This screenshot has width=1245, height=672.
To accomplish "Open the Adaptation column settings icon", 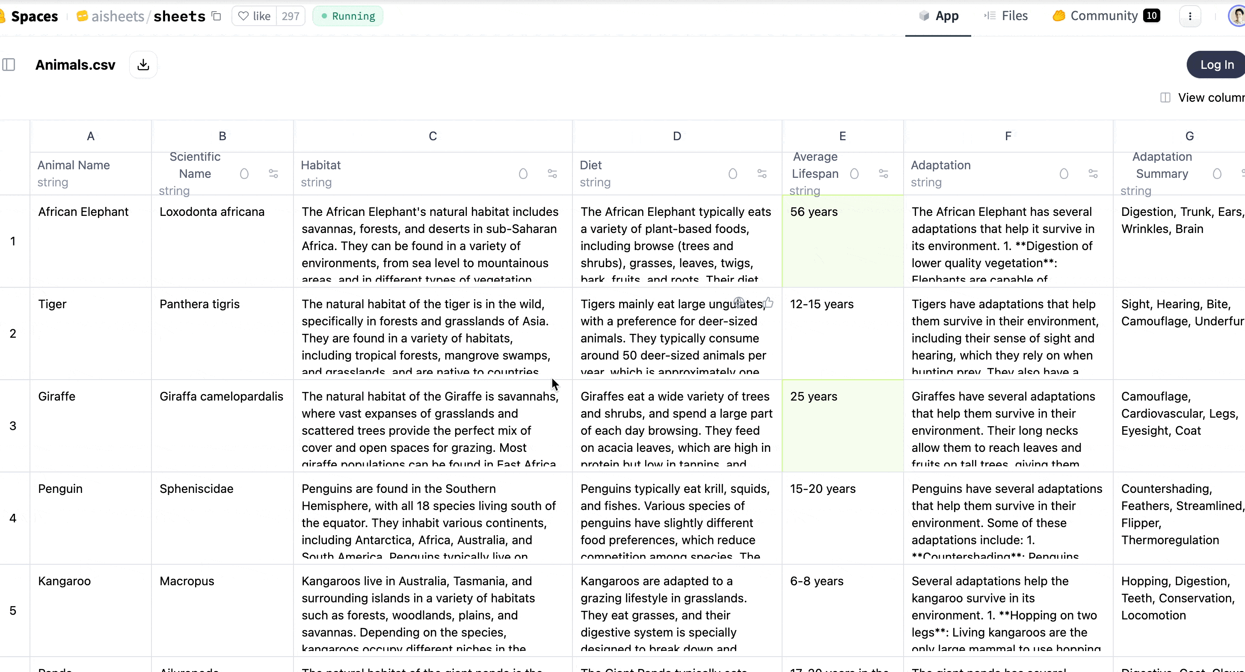I will click(x=1093, y=174).
